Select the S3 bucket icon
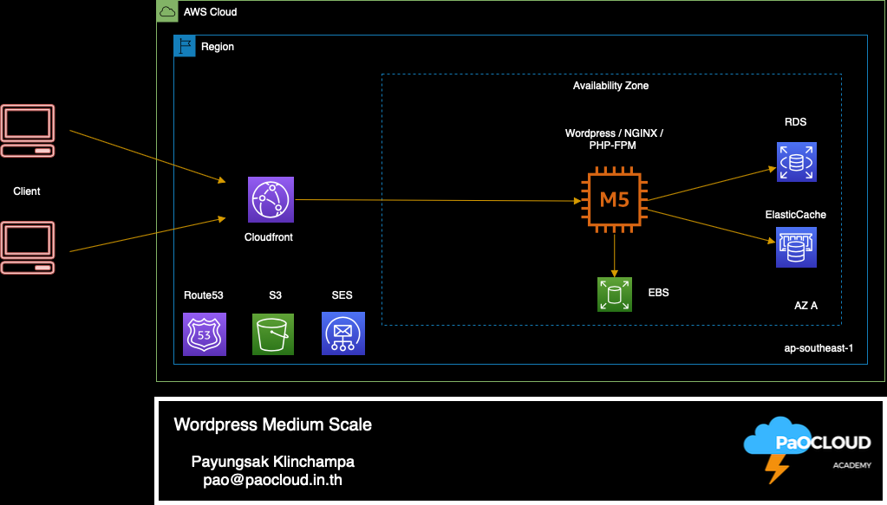The image size is (887, 505). tap(272, 334)
